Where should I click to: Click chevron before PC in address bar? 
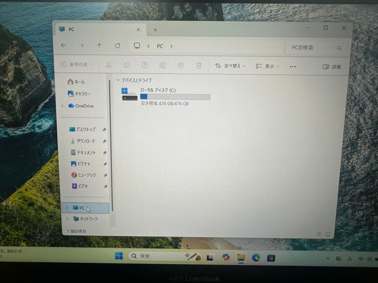[x=148, y=46]
